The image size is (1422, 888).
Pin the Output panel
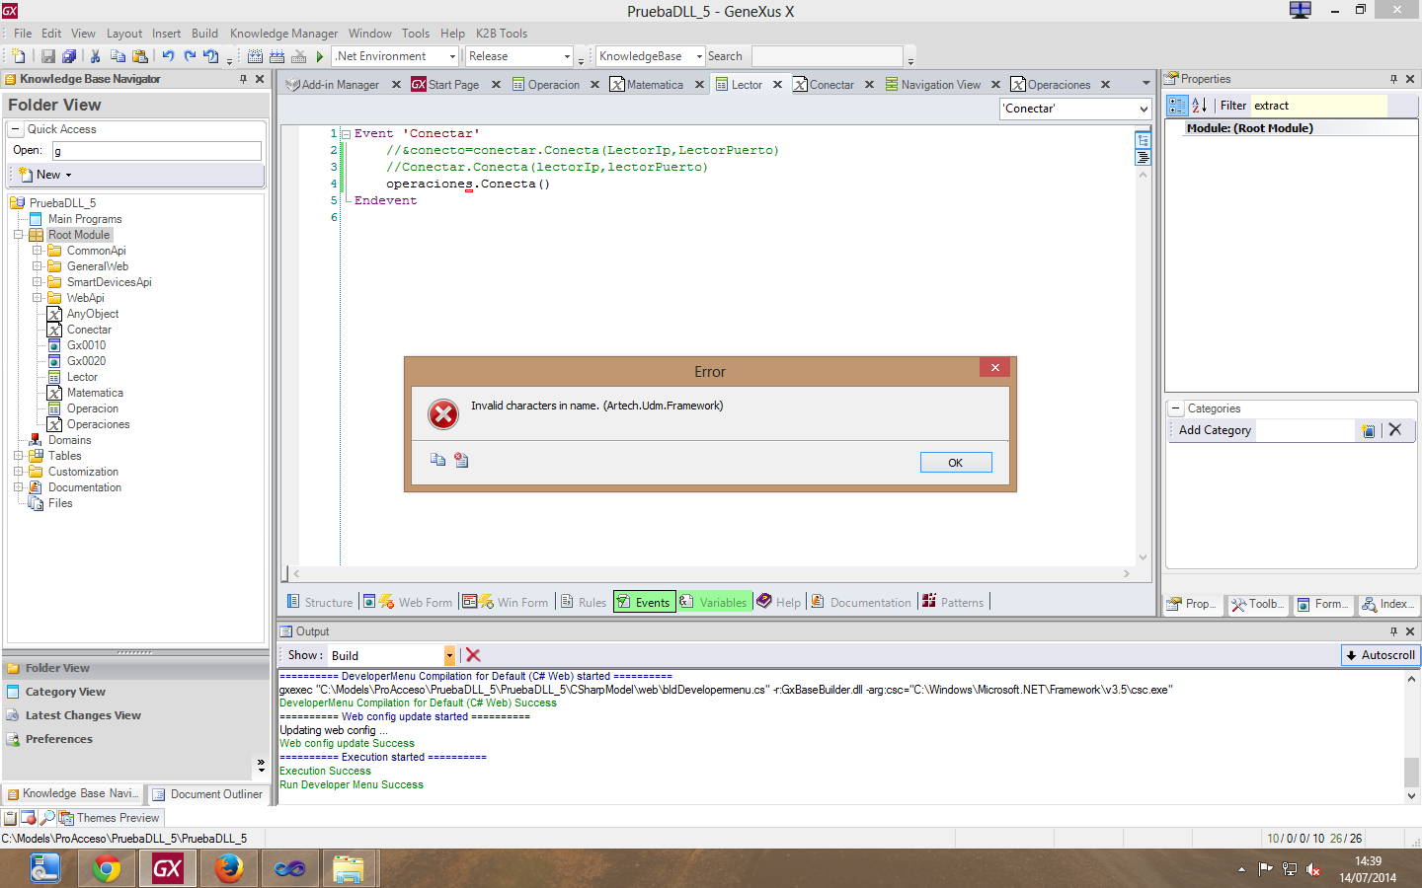tap(1393, 631)
